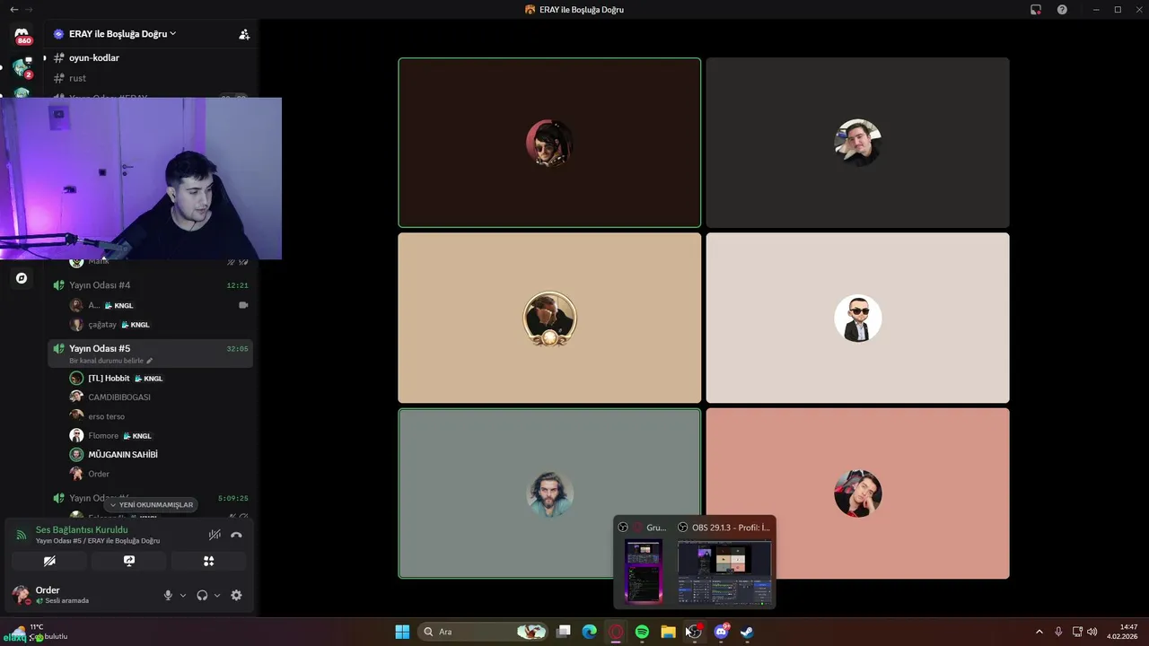1149x646 pixels.
Task: Edit Yayın Odası #5 channel status pencil
Action: 150,361
